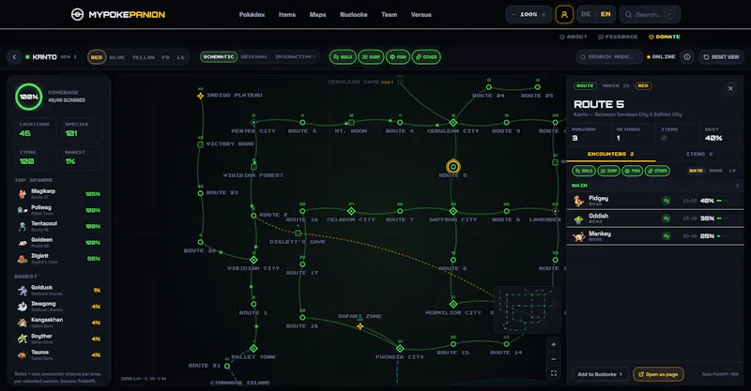Toggle Fish filter in Route 5 panel
The image size is (751, 391).
[632, 171]
